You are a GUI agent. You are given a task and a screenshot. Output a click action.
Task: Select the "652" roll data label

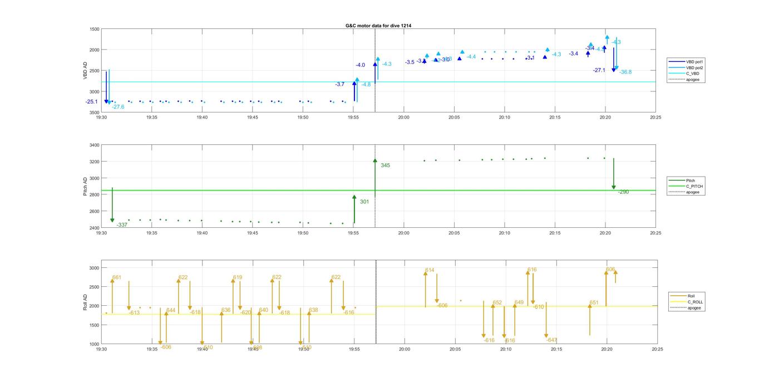497,303
